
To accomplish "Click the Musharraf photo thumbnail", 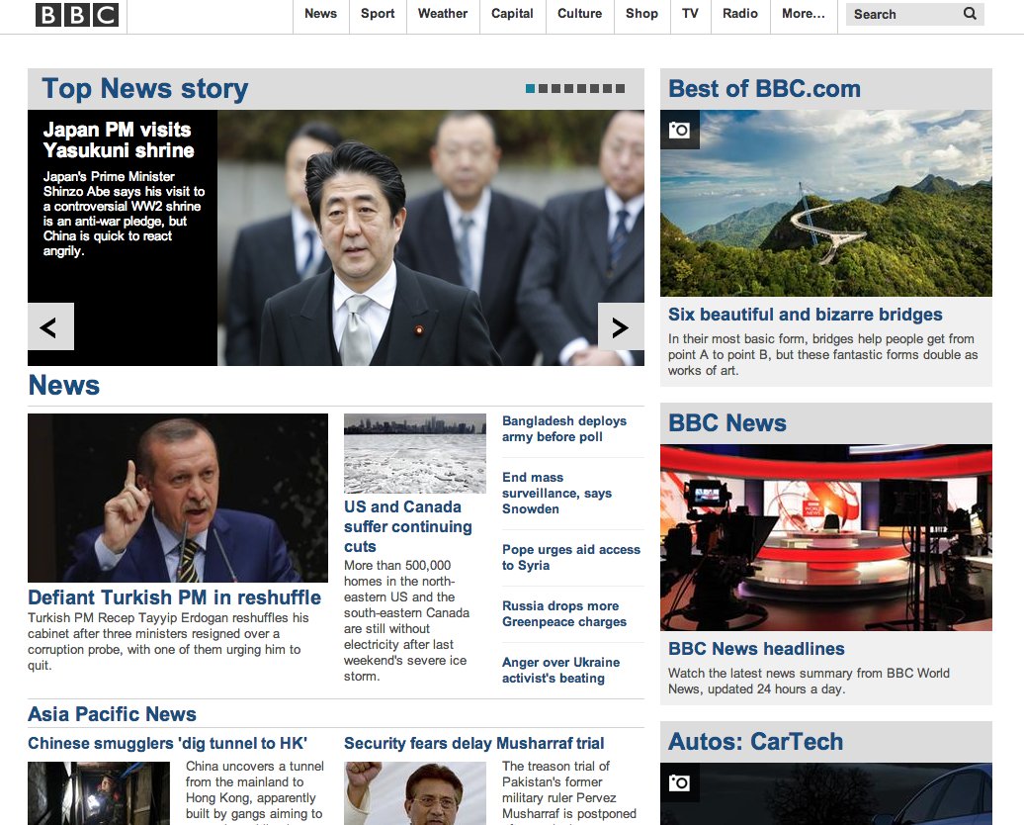I will [x=415, y=793].
